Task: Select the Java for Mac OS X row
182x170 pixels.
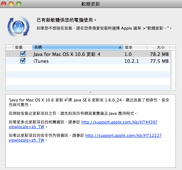Action: [88, 54]
